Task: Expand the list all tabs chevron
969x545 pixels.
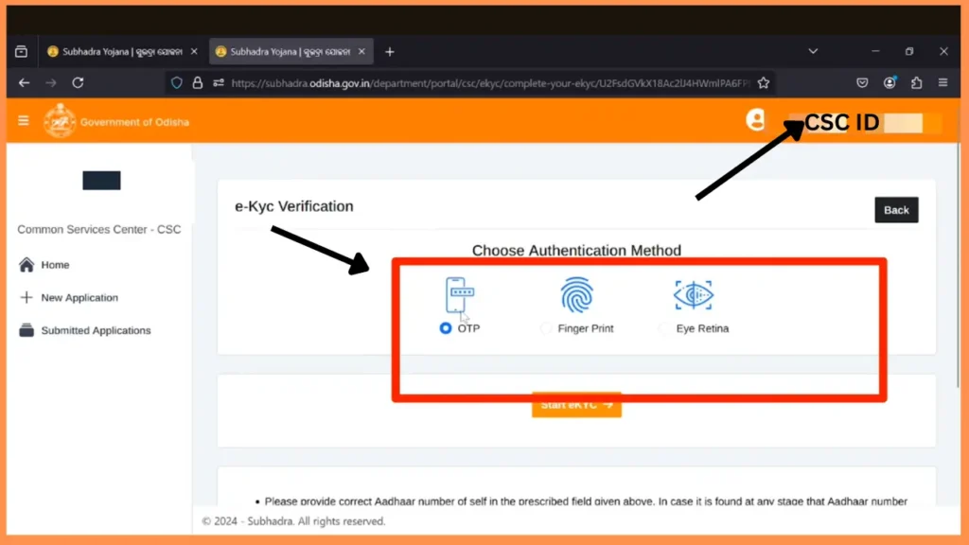Action: 813,52
